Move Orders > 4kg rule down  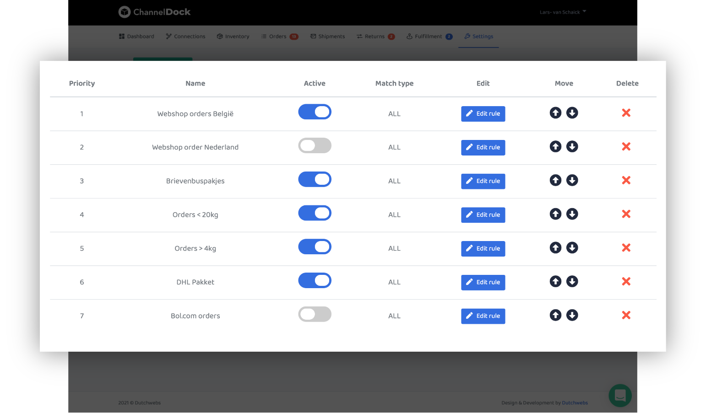click(572, 247)
